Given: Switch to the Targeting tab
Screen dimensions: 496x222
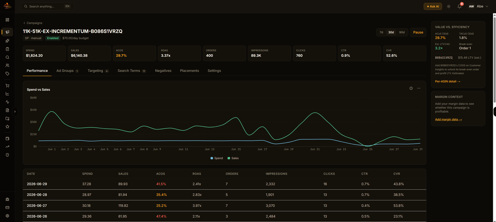Looking at the screenshot, I should point(98,71).
